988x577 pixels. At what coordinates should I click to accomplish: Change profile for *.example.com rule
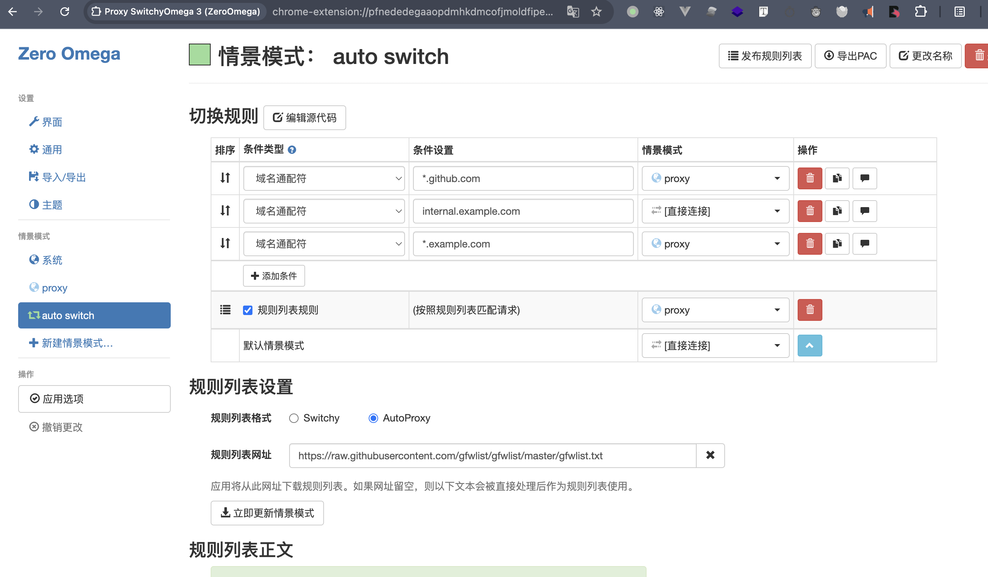(x=715, y=243)
